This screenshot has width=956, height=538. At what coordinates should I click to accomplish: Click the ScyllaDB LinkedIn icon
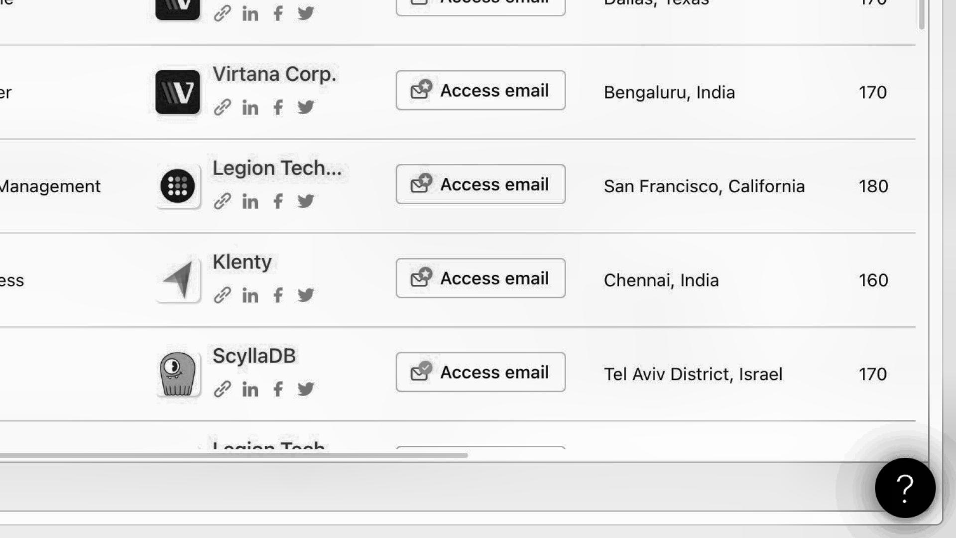pyautogui.click(x=249, y=389)
